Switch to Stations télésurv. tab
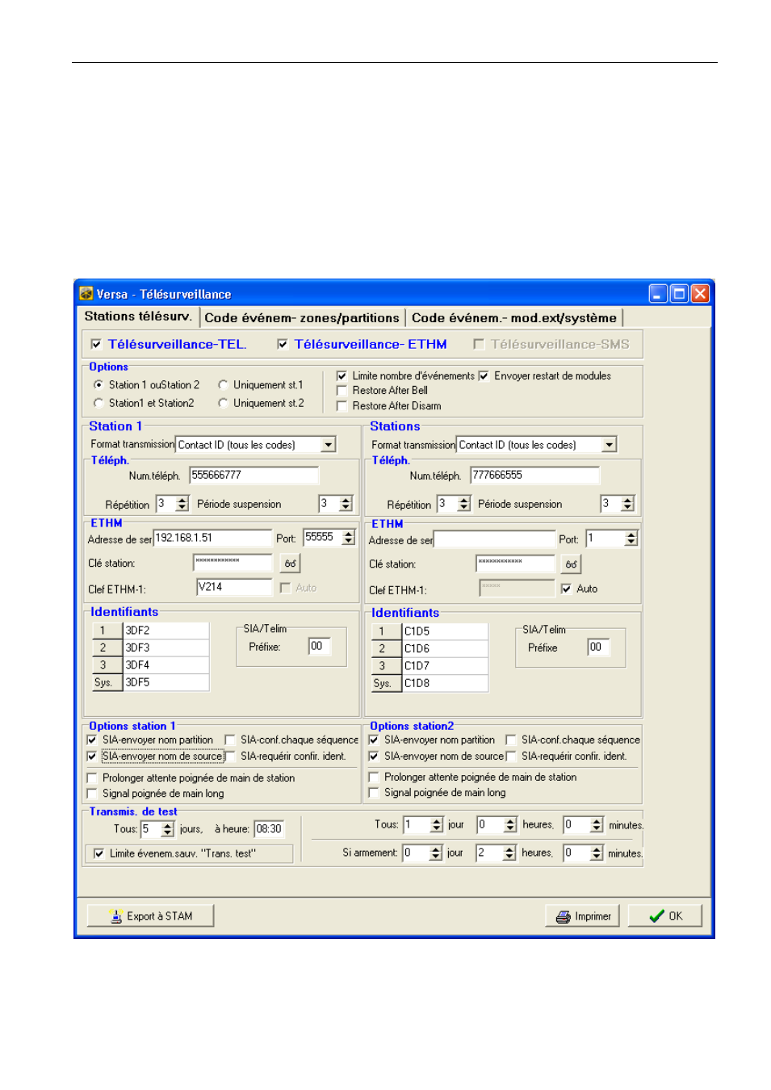Viewport: 771px width, 1090px height. (138, 317)
